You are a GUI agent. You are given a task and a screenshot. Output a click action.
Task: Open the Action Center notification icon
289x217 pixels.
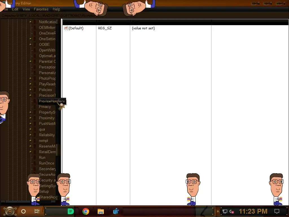[x=277, y=211]
